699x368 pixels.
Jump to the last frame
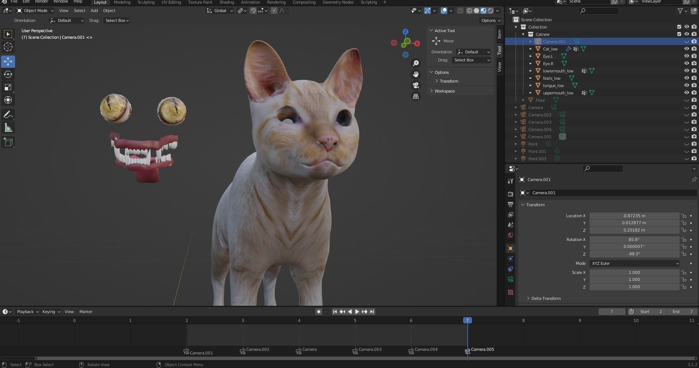pyautogui.click(x=372, y=312)
